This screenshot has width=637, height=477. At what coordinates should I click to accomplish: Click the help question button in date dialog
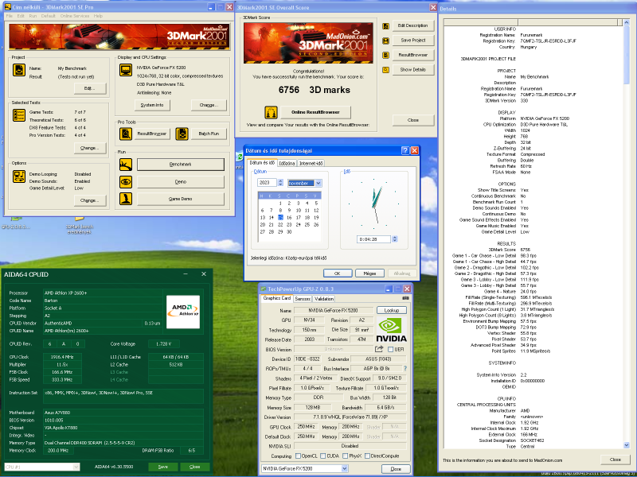[405, 150]
